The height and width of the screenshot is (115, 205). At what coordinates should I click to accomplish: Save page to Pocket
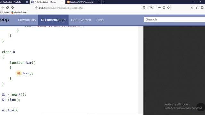(164, 8)
